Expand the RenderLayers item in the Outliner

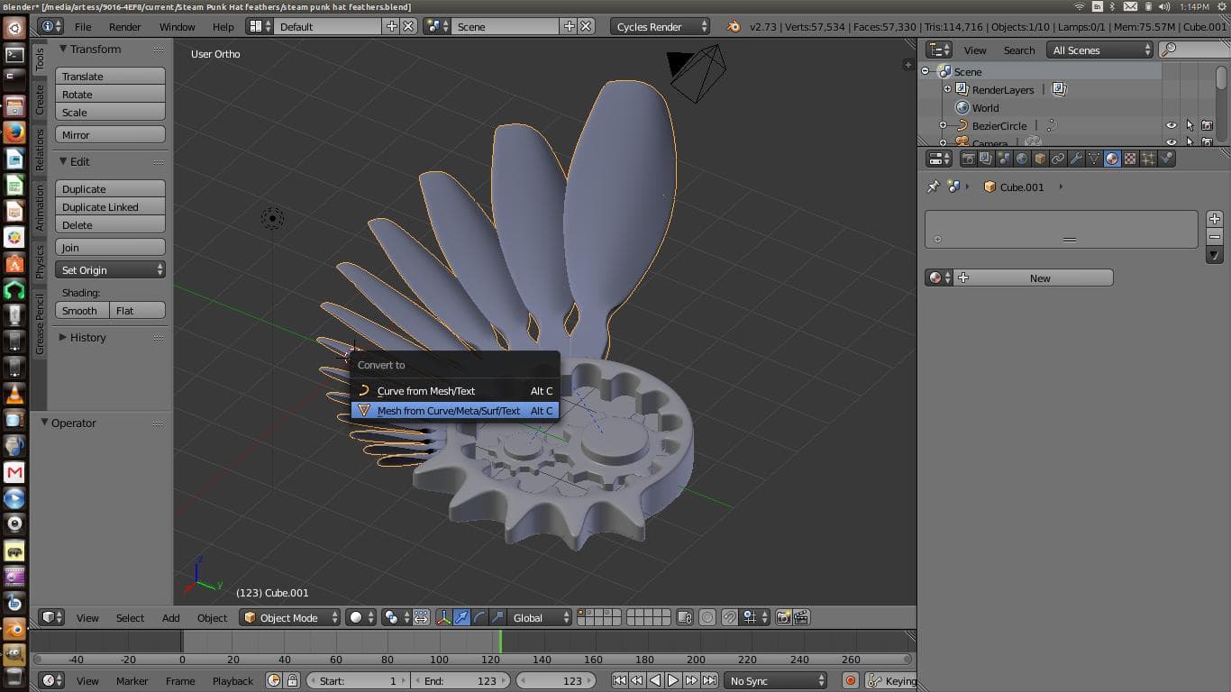[947, 88]
